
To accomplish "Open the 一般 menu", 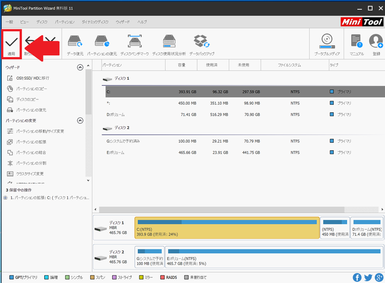I will pos(9,22).
